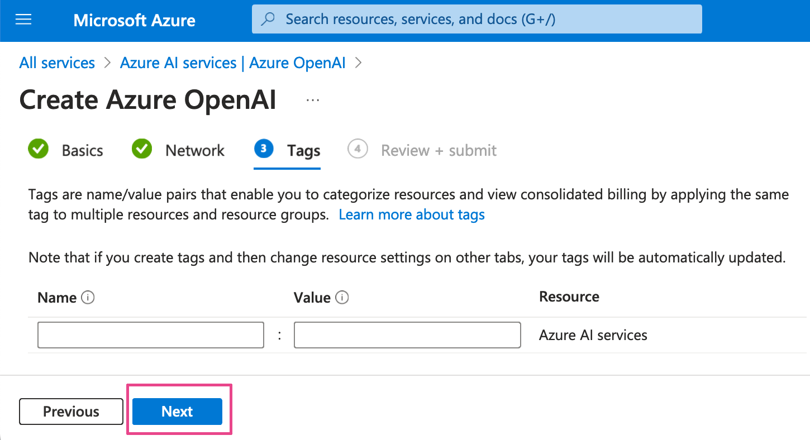Click the green checkmark icon for Basics
This screenshot has height=440, width=810.
click(x=38, y=150)
